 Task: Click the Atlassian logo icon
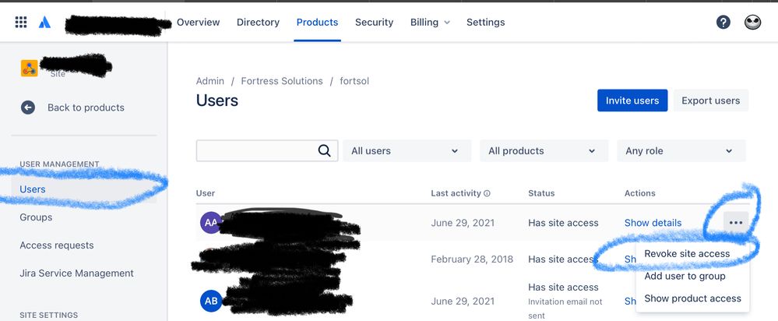44,23
